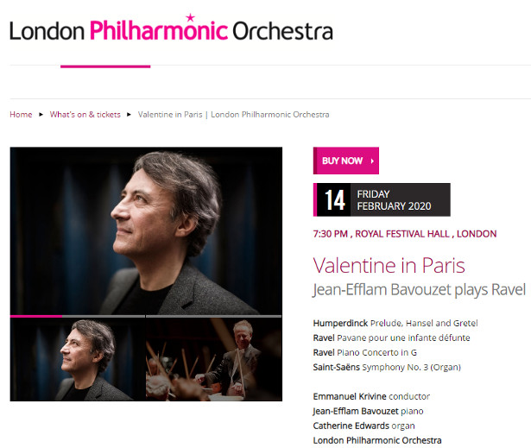Click the London Philharmonic Orchestra logo
The image size is (531, 448).
(x=171, y=28)
